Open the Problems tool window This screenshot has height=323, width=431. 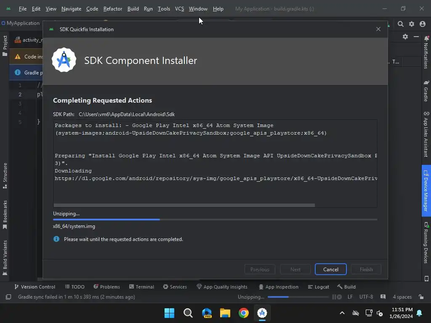pyautogui.click(x=106, y=287)
